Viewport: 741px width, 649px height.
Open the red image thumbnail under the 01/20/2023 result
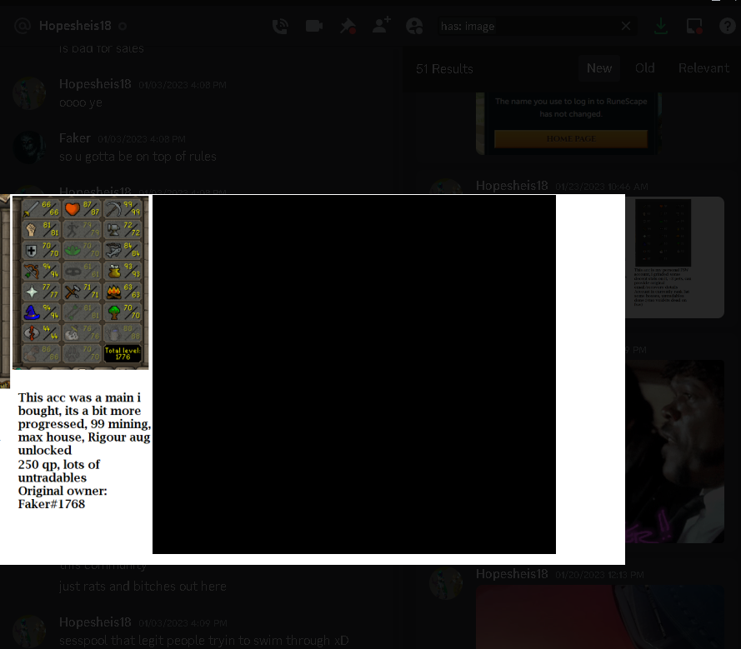[600, 617]
